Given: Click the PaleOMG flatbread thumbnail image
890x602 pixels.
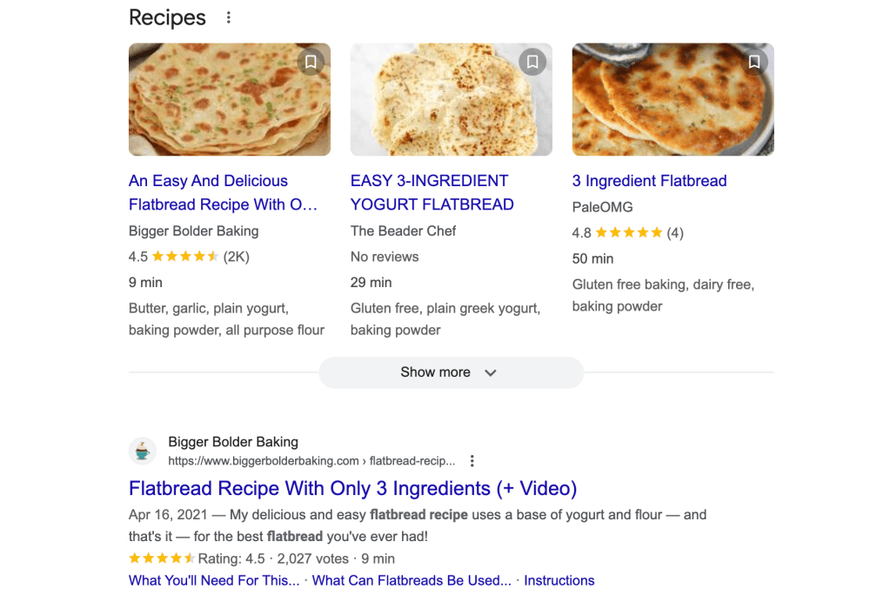Looking at the screenshot, I should coord(673,100).
